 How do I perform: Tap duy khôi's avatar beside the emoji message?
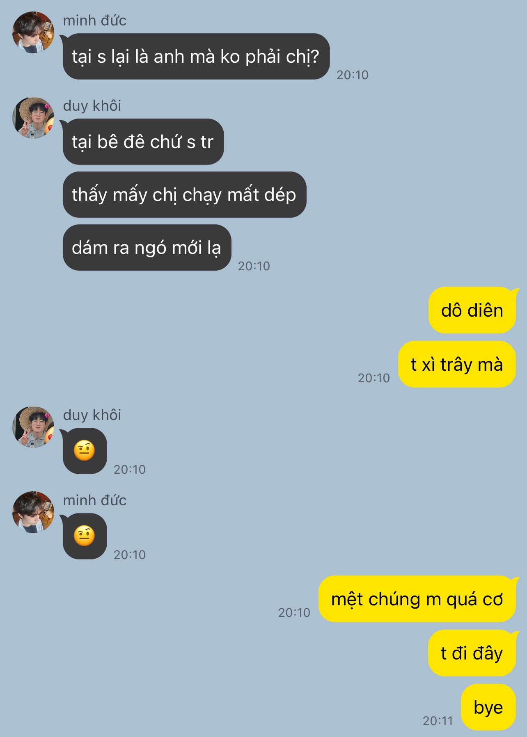click(33, 427)
